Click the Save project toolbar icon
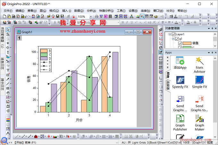The width and height of the screenshot is (218, 145). tap(58, 17)
